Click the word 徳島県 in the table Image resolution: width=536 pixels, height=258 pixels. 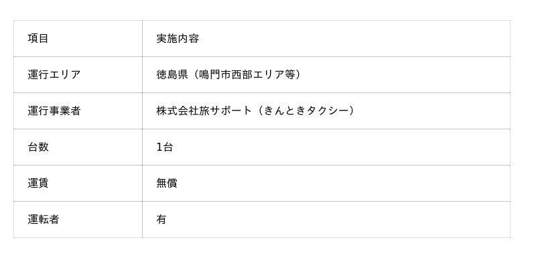point(172,74)
